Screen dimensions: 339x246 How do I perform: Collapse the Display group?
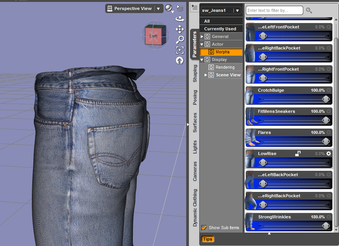tap(202, 60)
